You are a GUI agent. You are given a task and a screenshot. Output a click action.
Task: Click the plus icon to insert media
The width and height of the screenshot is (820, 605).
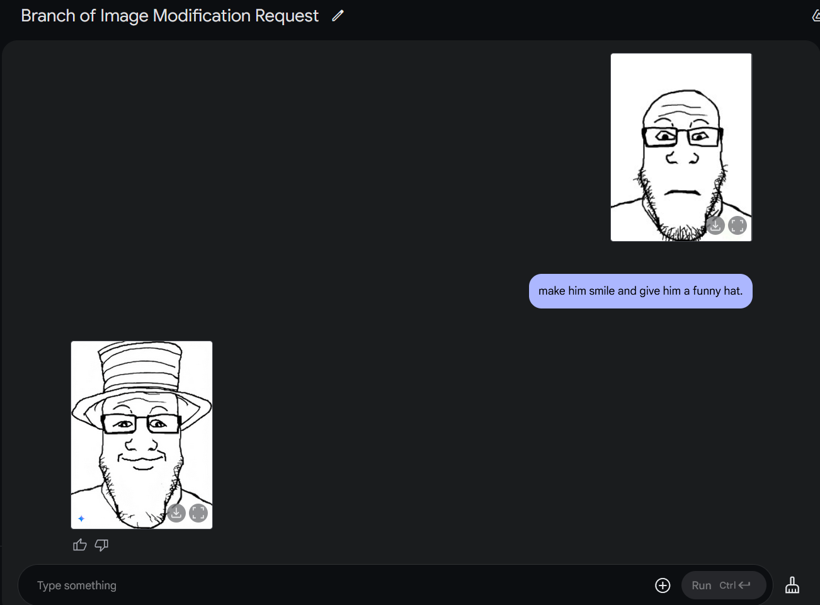click(x=663, y=585)
